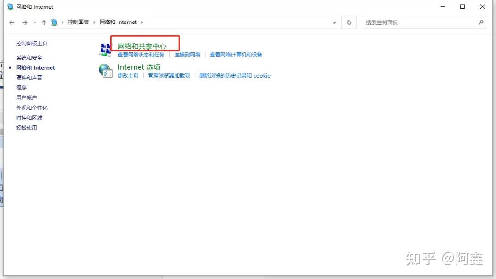Open 管理浏览器加载项 link
The width and height of the screenshot is (496, 279).
point(169,76)
